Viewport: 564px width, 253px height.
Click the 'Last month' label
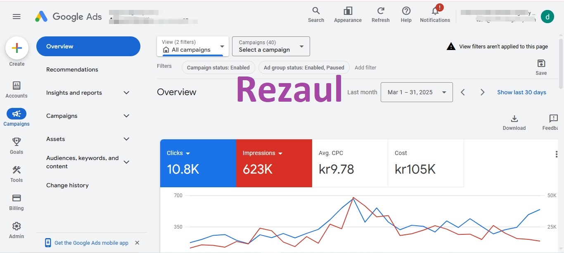coord(362,92)
